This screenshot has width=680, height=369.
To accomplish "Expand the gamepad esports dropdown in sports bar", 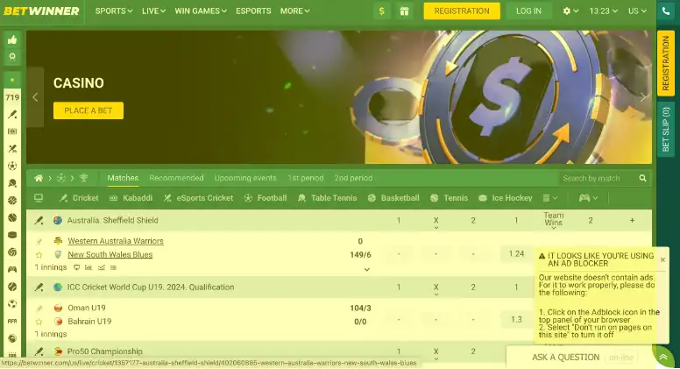I will [589, 198].
